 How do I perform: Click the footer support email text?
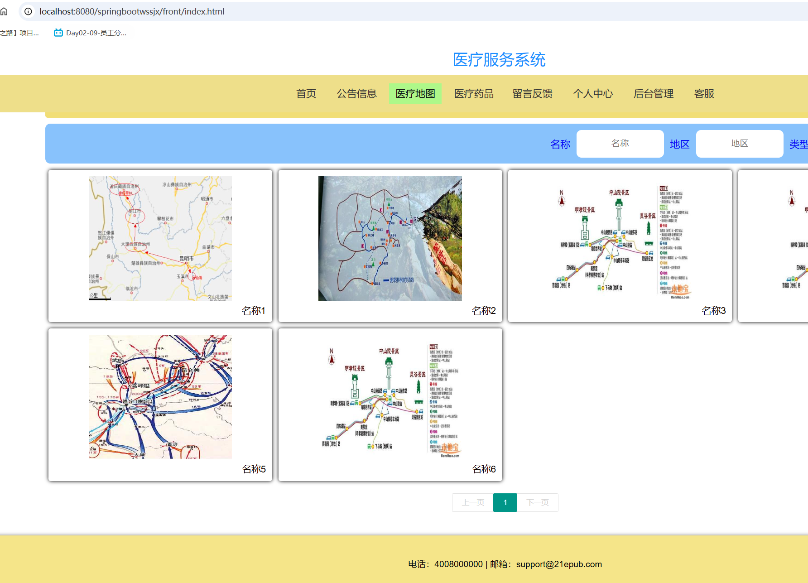click(x=559, y=564)
